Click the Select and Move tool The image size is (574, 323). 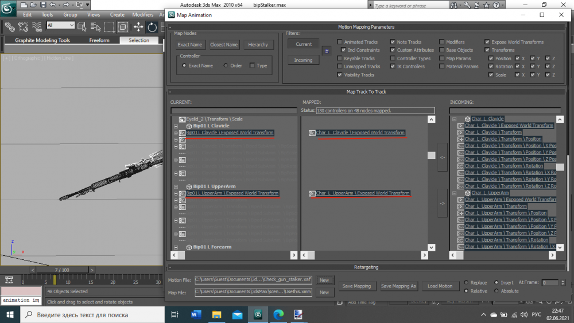(138, 26)
